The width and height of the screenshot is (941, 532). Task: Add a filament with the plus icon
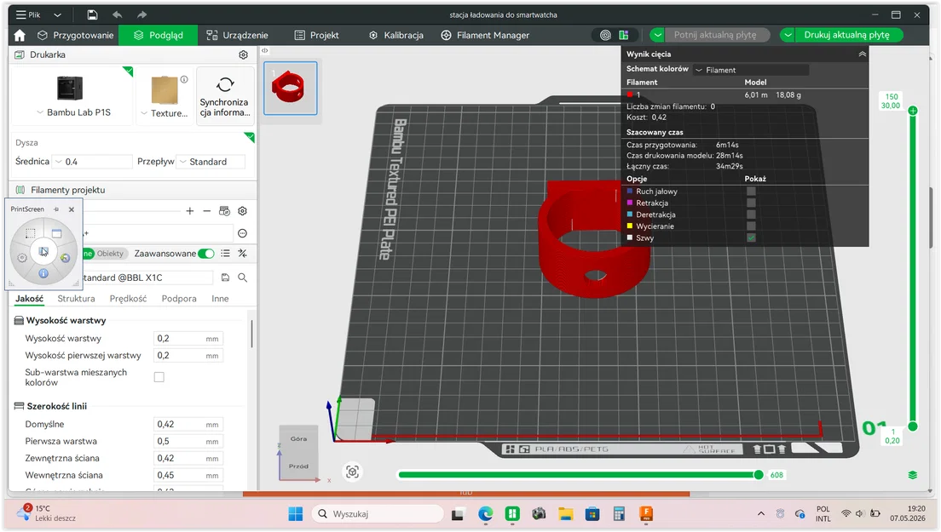(189, 211)
